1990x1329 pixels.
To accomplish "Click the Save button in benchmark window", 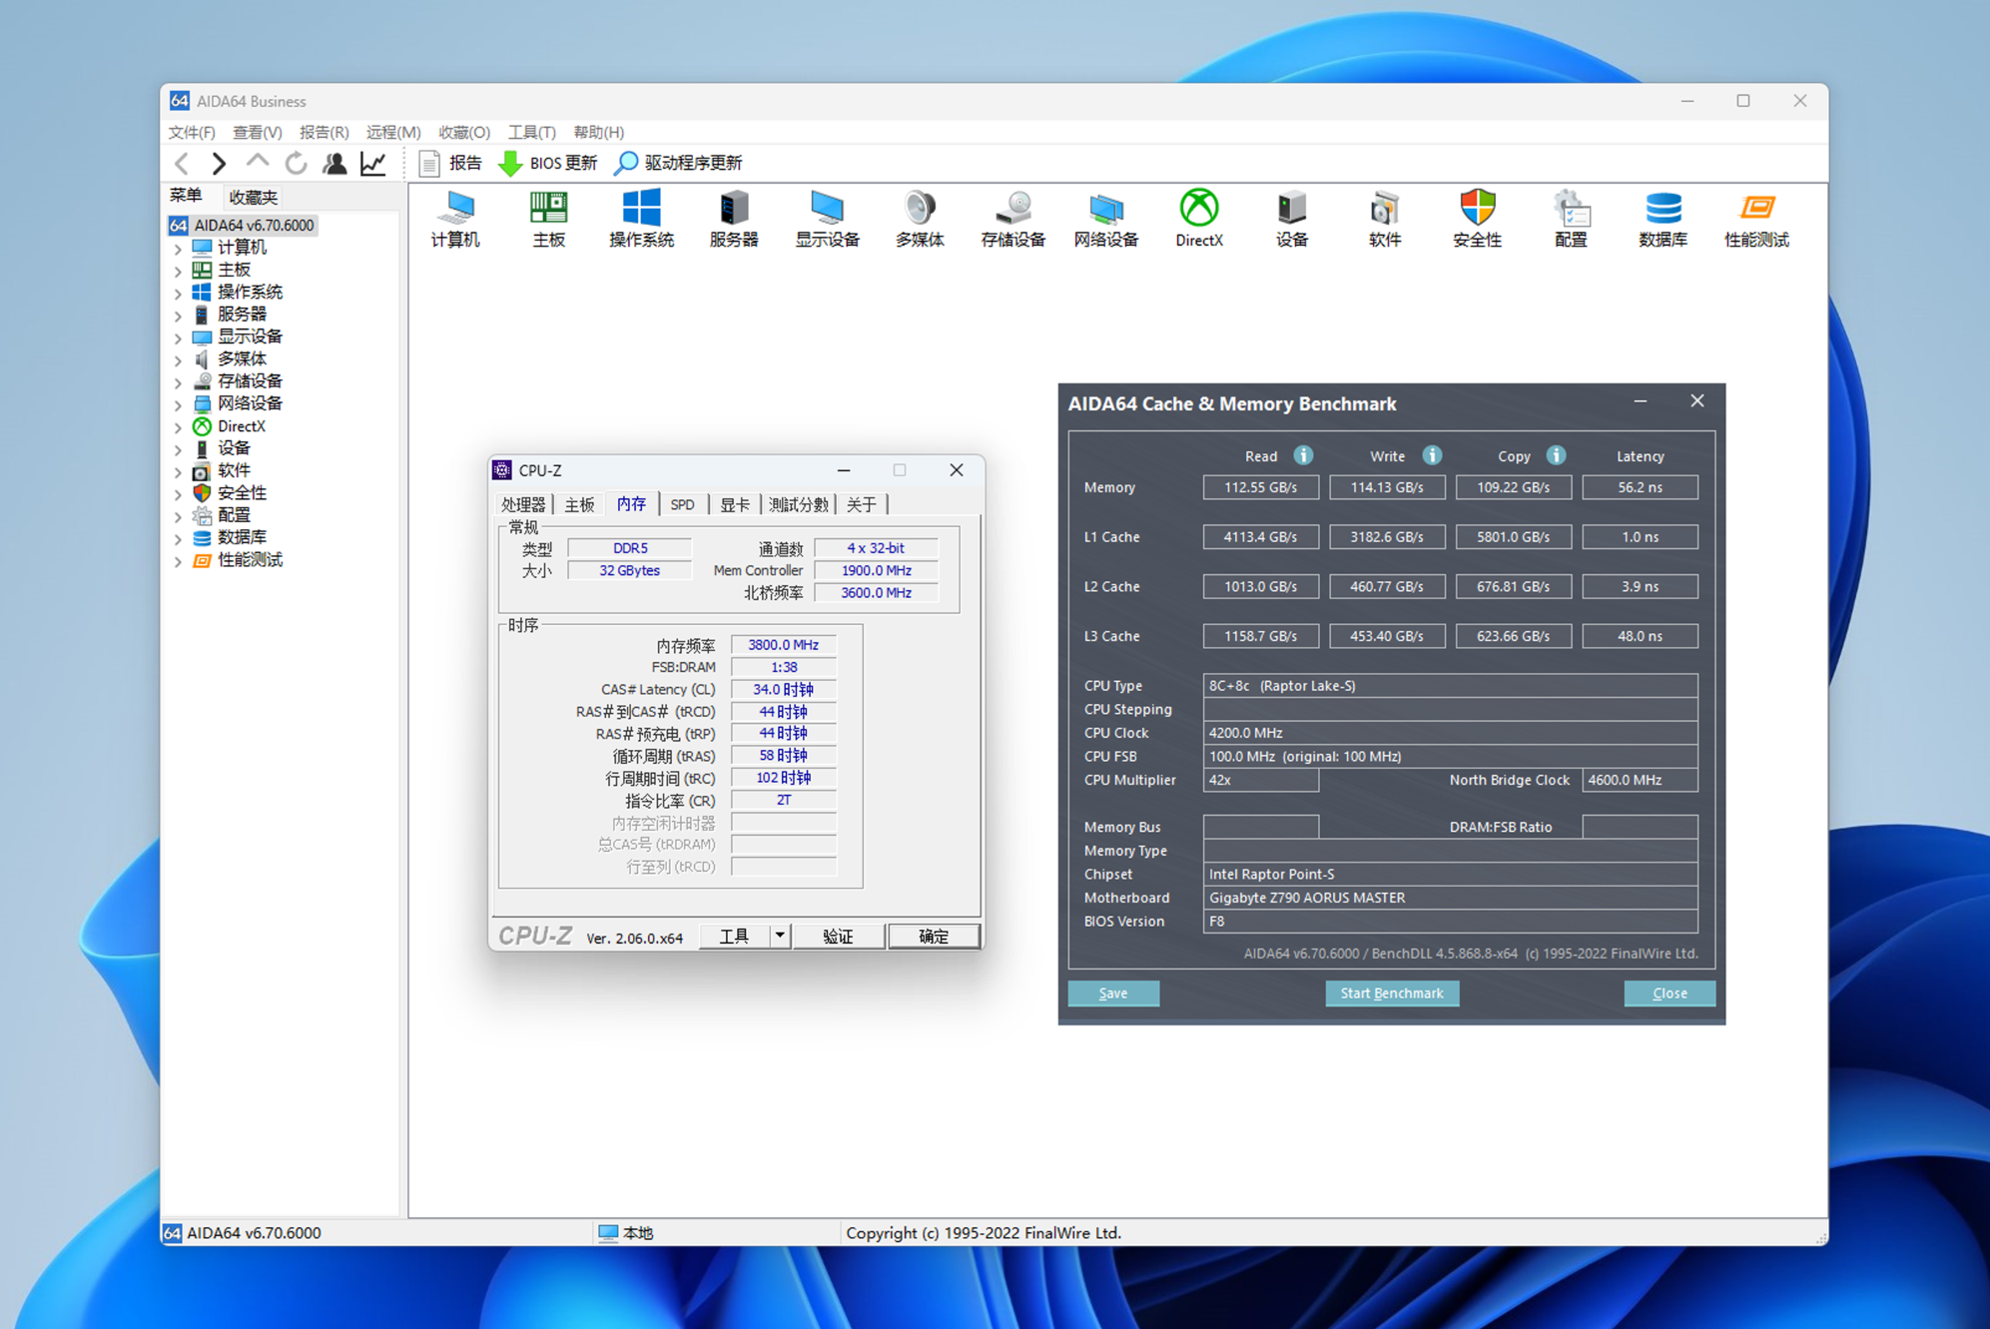I will 1112,993.
